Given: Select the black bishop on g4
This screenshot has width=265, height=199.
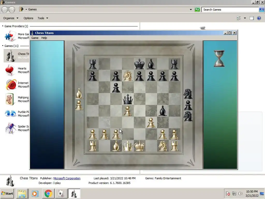Looking at the screenshot, I should [163, 111].
